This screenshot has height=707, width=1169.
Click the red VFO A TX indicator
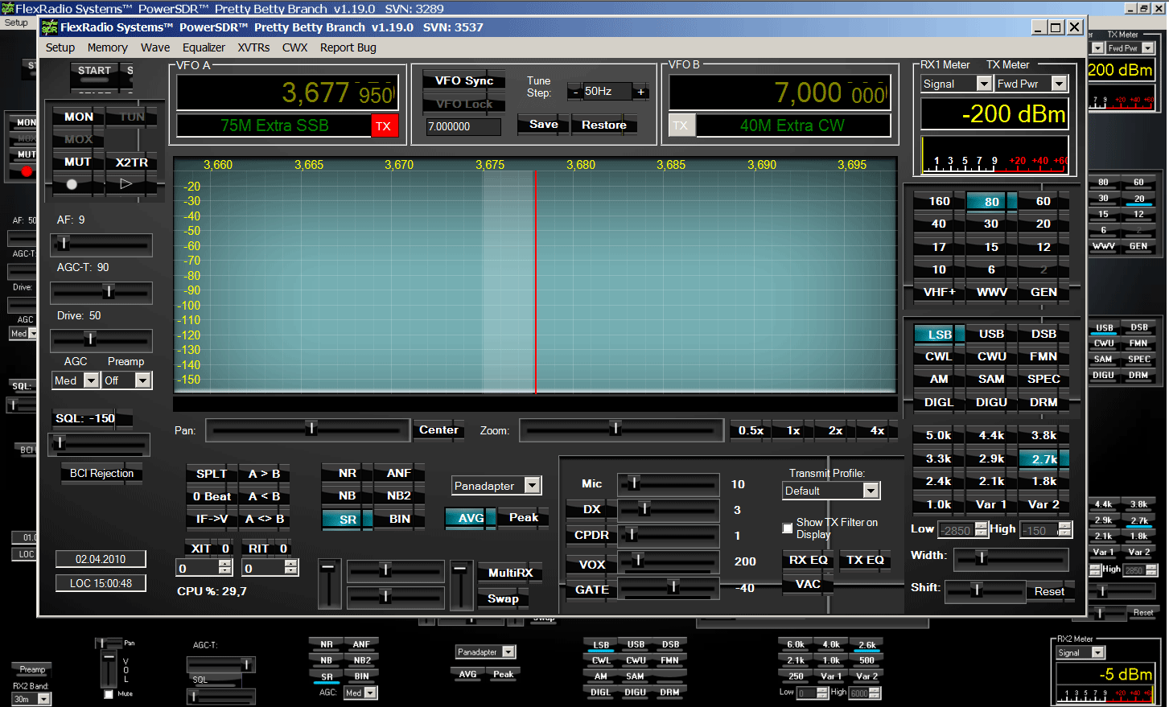pyautogui.click(x=384, y=126)
